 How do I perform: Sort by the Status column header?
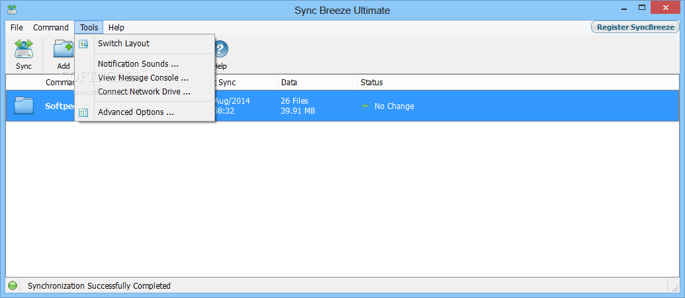518,83
